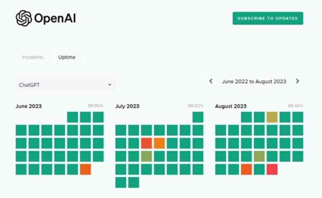Click the dropdown chevron beside ChatGPT
The image size is (322, 198).
109,85
